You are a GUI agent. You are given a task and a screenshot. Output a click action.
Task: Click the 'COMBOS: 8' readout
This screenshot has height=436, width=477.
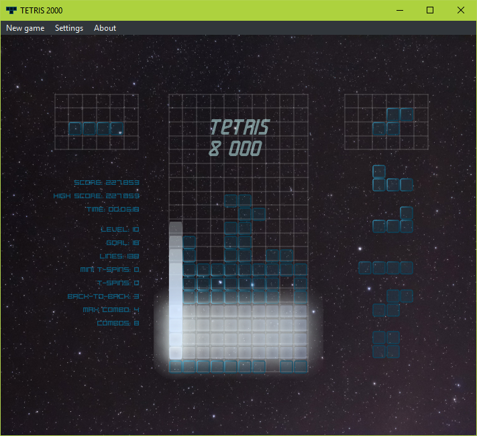(x=118, y=323)
